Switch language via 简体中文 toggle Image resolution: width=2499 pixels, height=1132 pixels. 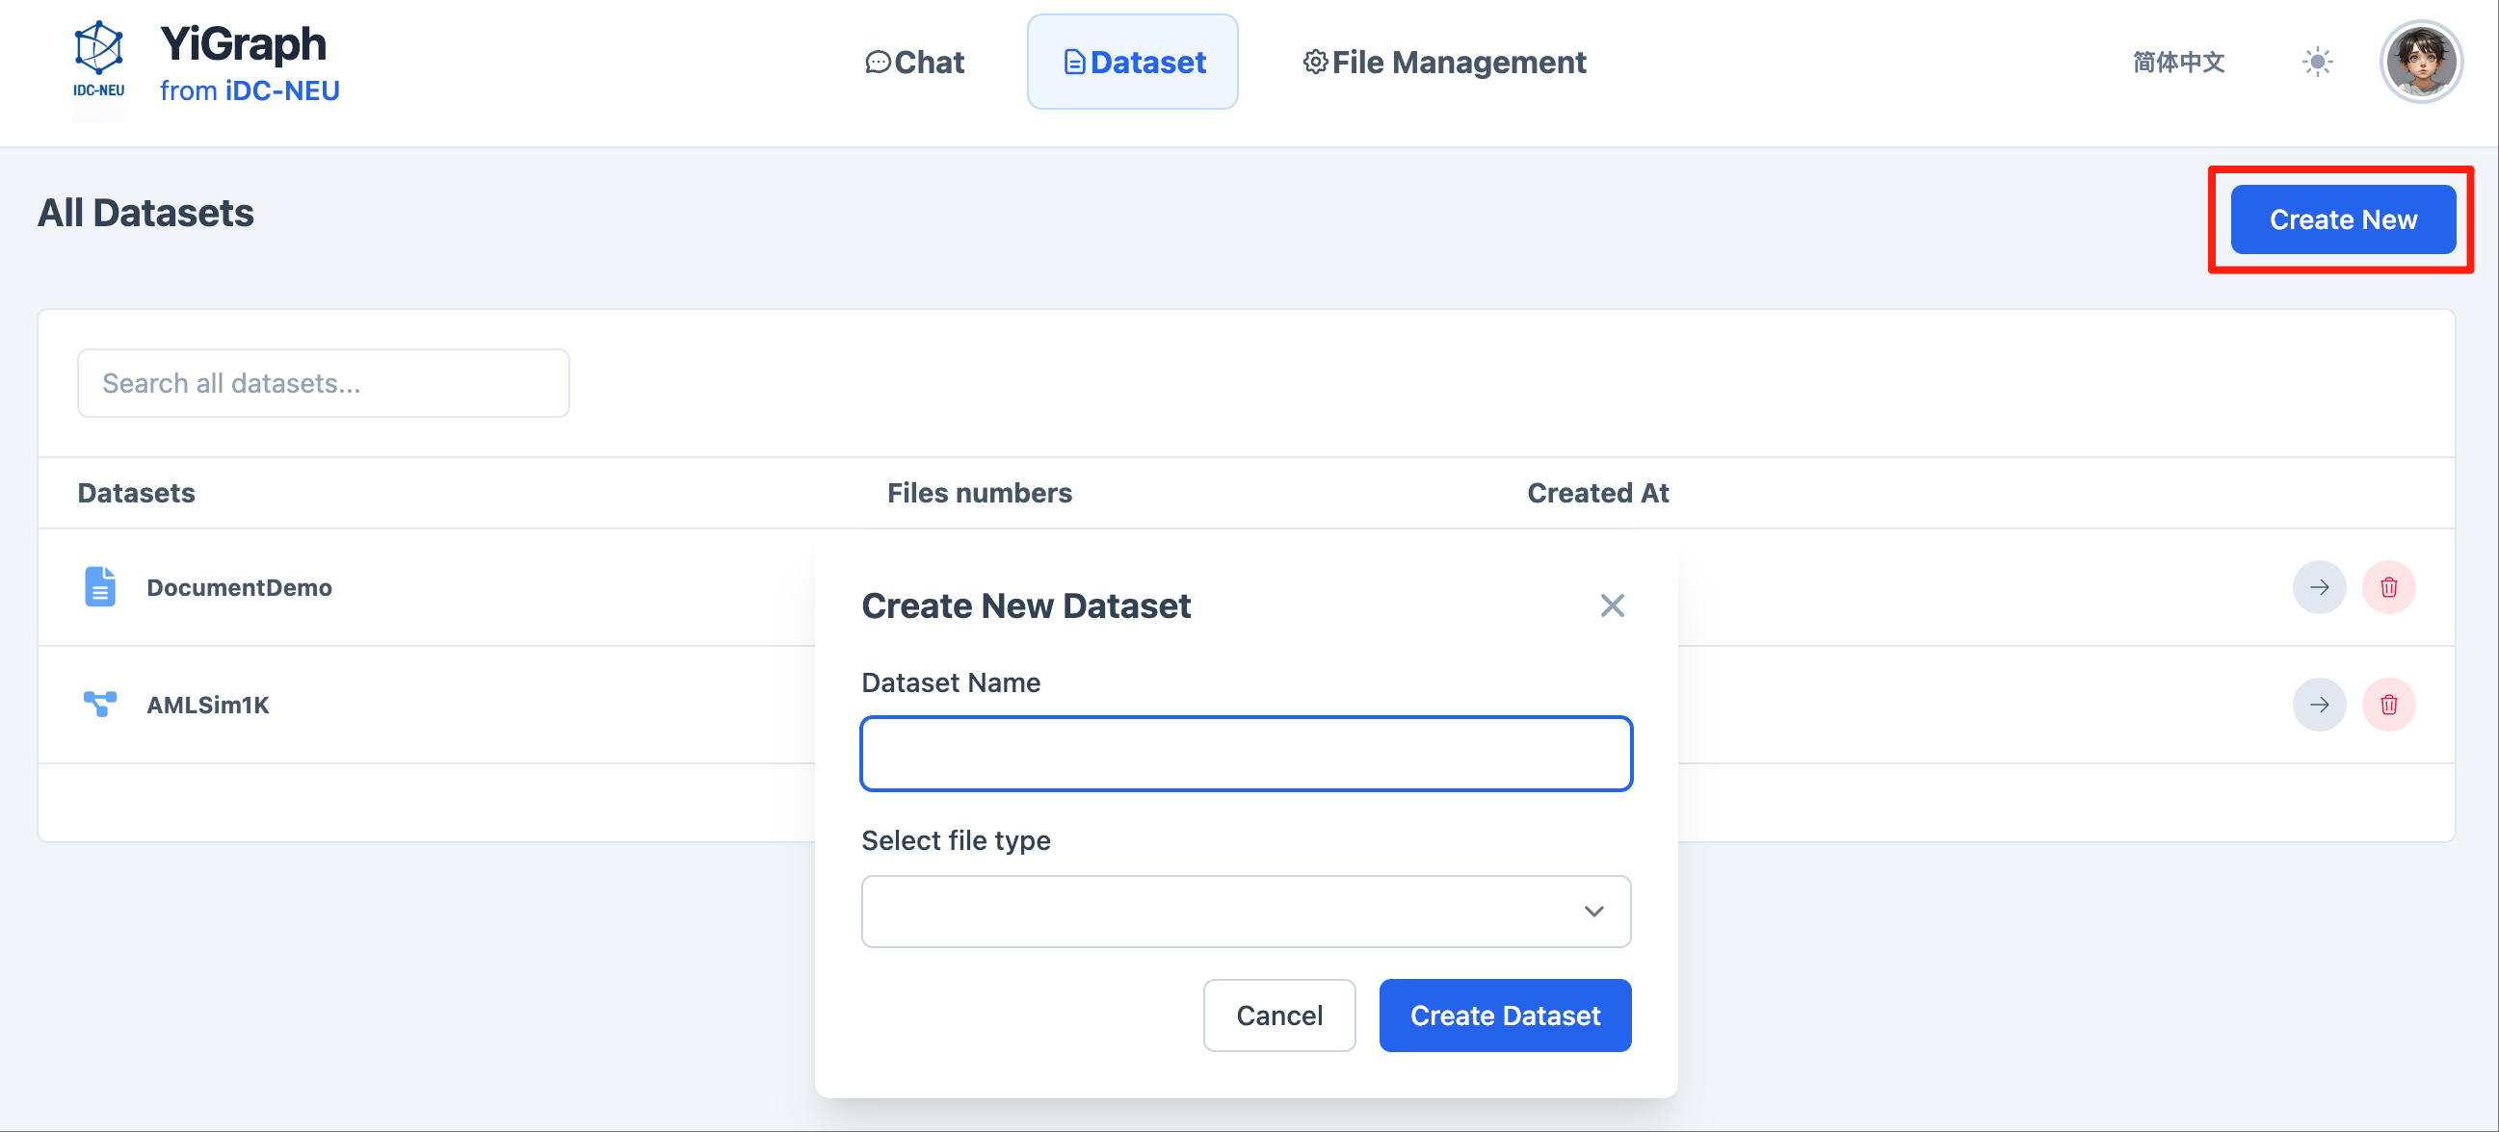(x=2178, y=61)
